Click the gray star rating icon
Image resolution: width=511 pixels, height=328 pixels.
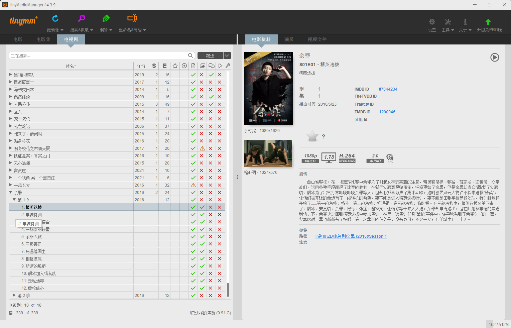(312, 136)
